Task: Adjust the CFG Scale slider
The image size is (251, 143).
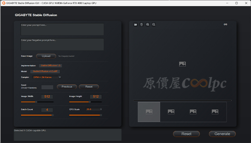Action: point(85,115)
